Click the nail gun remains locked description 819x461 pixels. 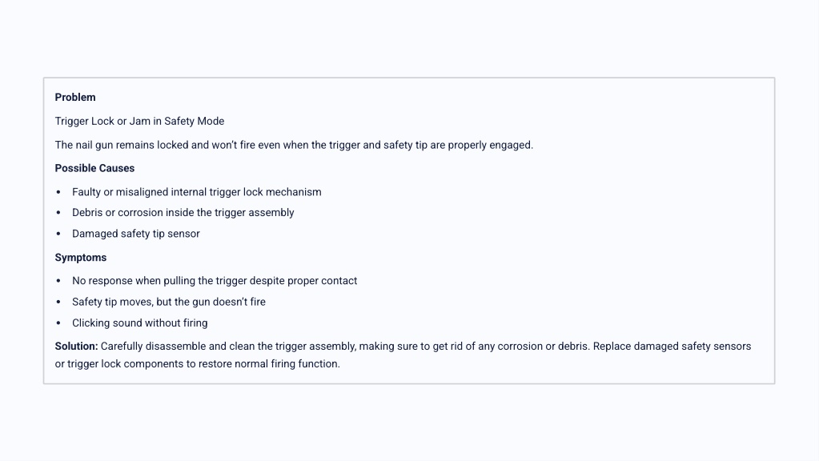[x=293, y=145]
